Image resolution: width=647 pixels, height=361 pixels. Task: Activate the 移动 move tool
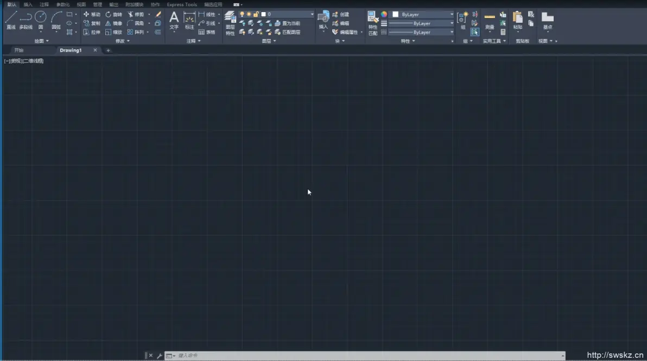92,15
